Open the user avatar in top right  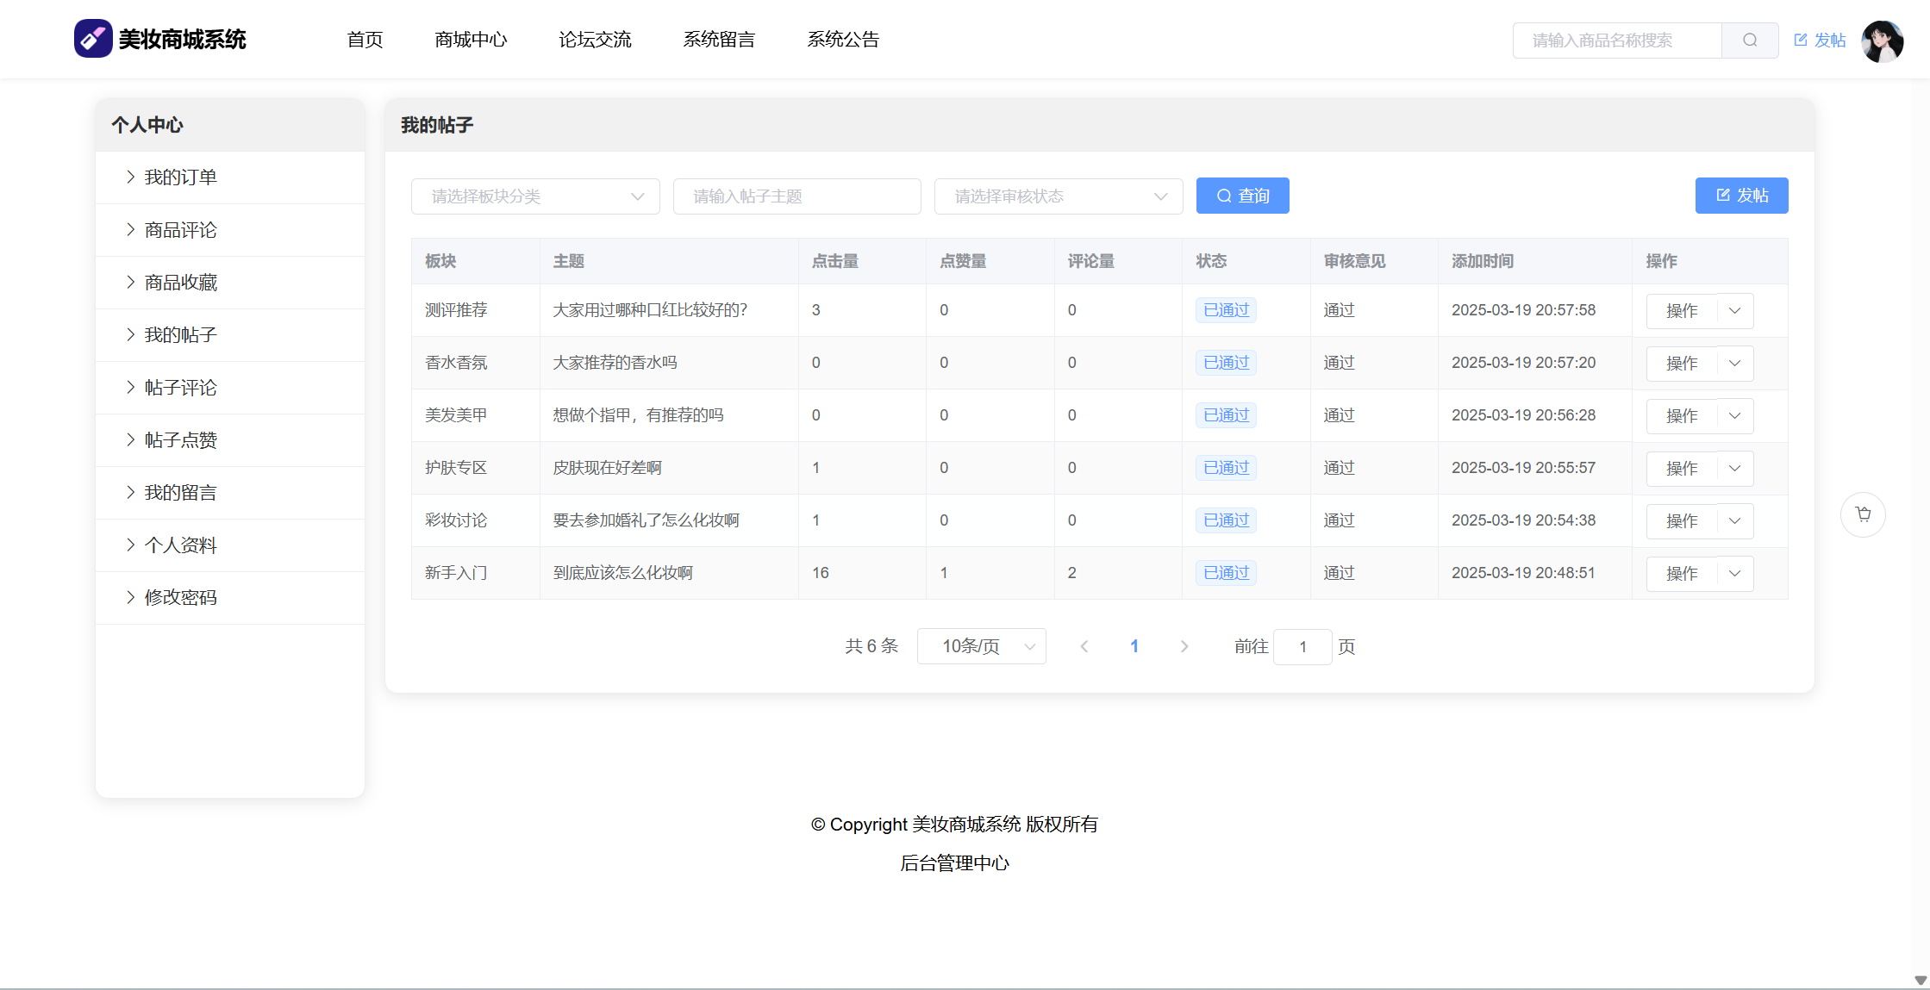click(x=1882, y=40)
